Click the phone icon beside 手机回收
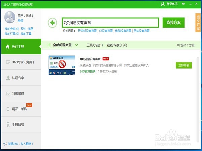202x151 pixels. point(8,124)
